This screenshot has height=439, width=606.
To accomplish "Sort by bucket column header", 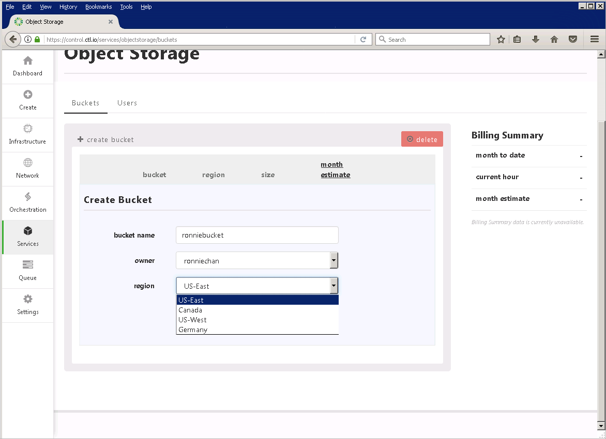I will tap(155, 175).
